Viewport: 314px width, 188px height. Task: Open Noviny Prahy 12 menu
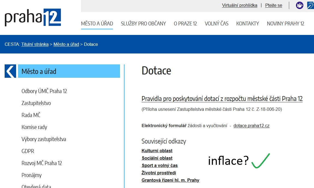[285, 23]
